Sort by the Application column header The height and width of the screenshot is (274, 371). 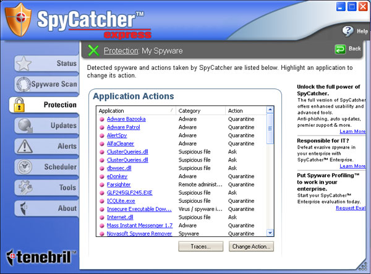coord(136,111)
